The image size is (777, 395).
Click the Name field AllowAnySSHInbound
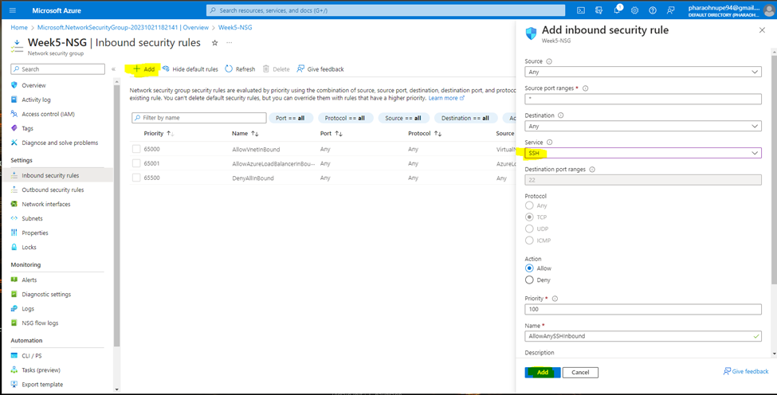pyautogui.click(x=642, y=336)
